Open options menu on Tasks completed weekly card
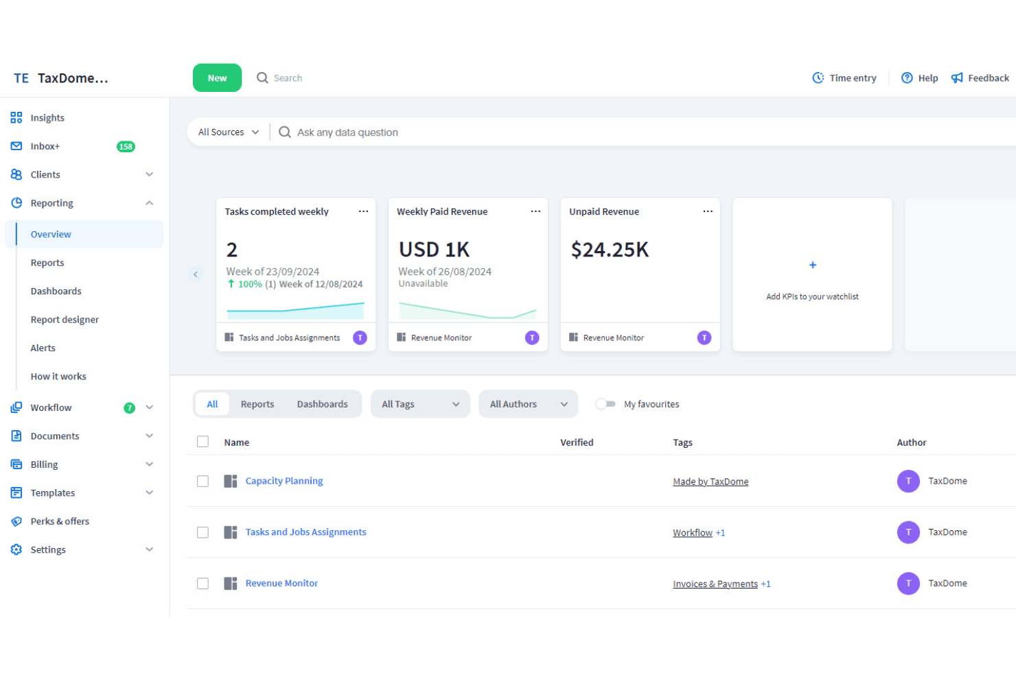Image resolution: width=1016 pixels, height=677 pixels. point(363,211)
